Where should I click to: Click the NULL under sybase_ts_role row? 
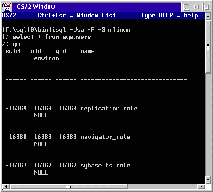click(x=41, y=172)
